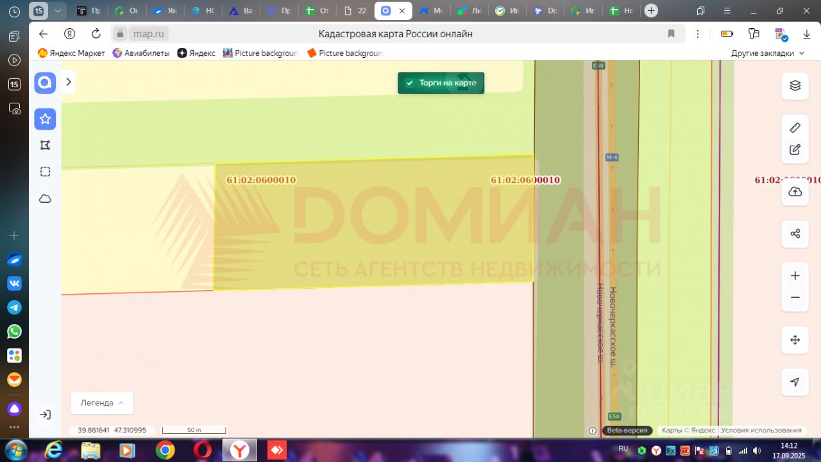The image size is (821, 462).
Task: Open the cloud icon in map sidebar
Action: coord(45,199)
